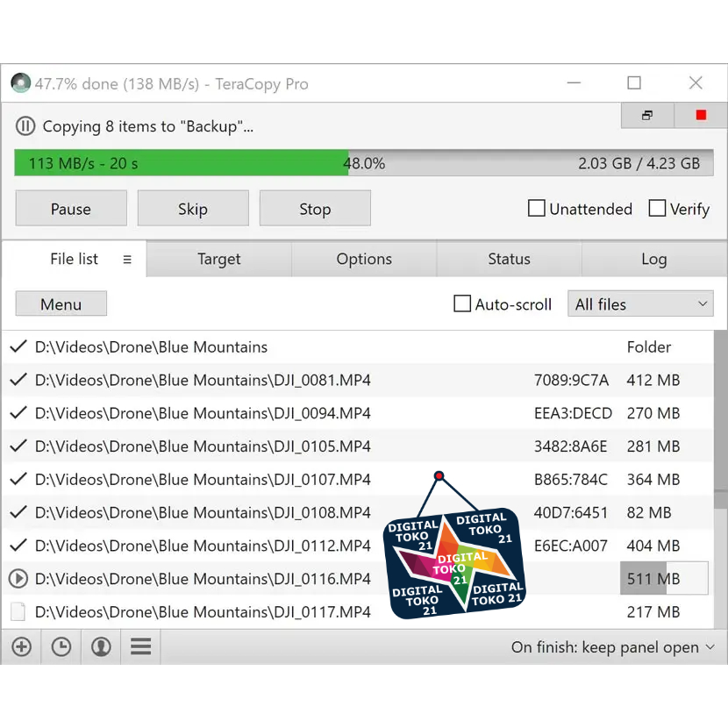Expand the All files filter dropdown
This screenshot has height=728, width=728.
point(640,304)
